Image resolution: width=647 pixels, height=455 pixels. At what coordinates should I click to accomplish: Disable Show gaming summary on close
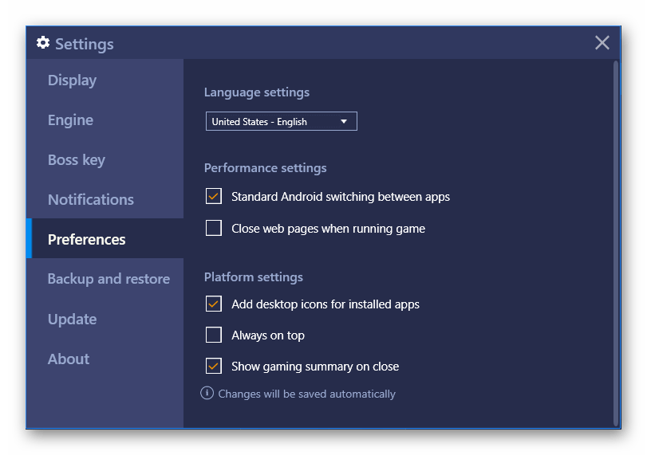pyautogui.click(x=214, y=367)
